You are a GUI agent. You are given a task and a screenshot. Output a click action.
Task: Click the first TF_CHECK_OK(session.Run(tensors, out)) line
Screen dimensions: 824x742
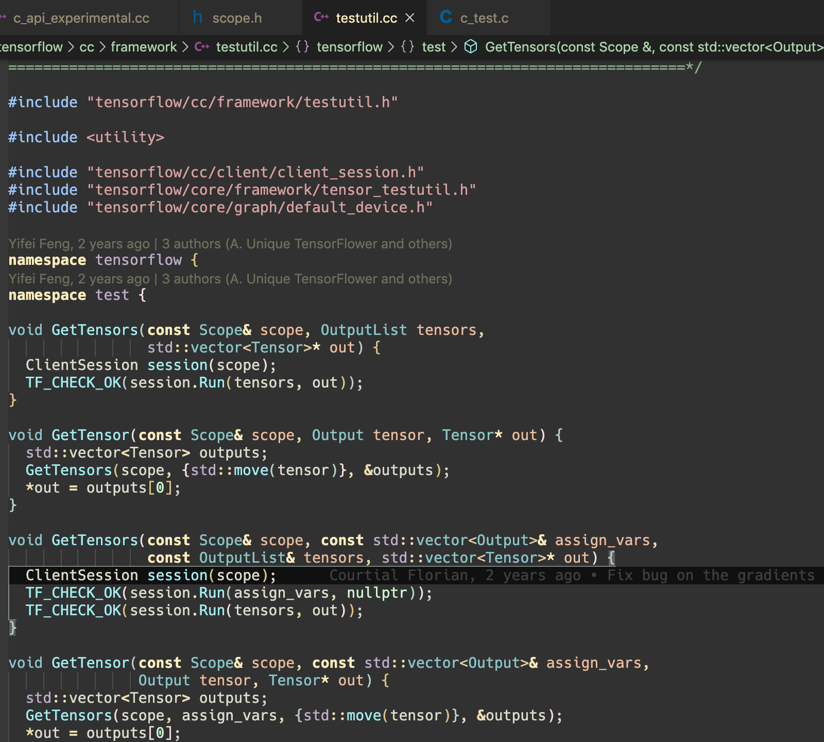(194, 382)
